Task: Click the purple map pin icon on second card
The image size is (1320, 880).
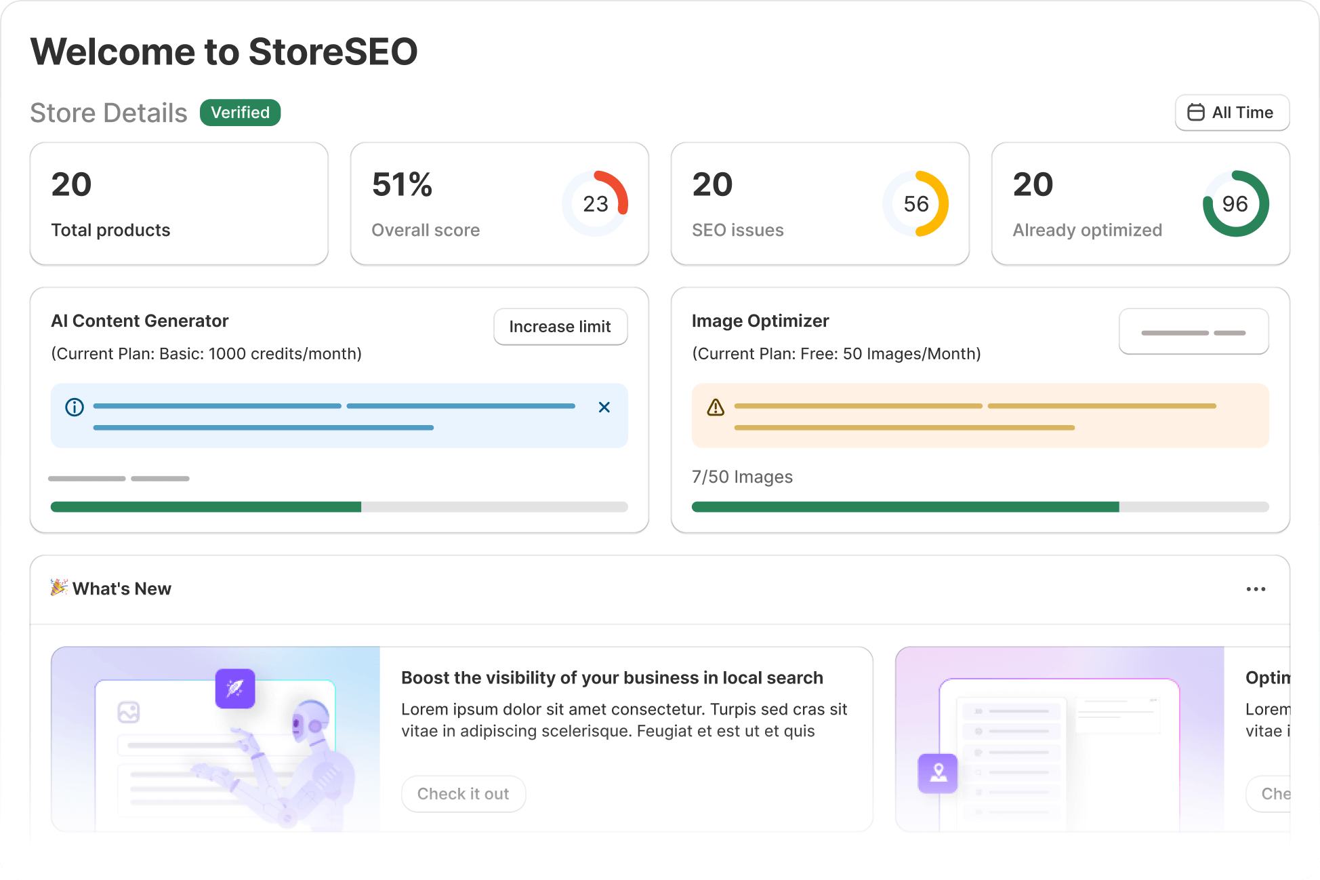Action: pos(938,773)
